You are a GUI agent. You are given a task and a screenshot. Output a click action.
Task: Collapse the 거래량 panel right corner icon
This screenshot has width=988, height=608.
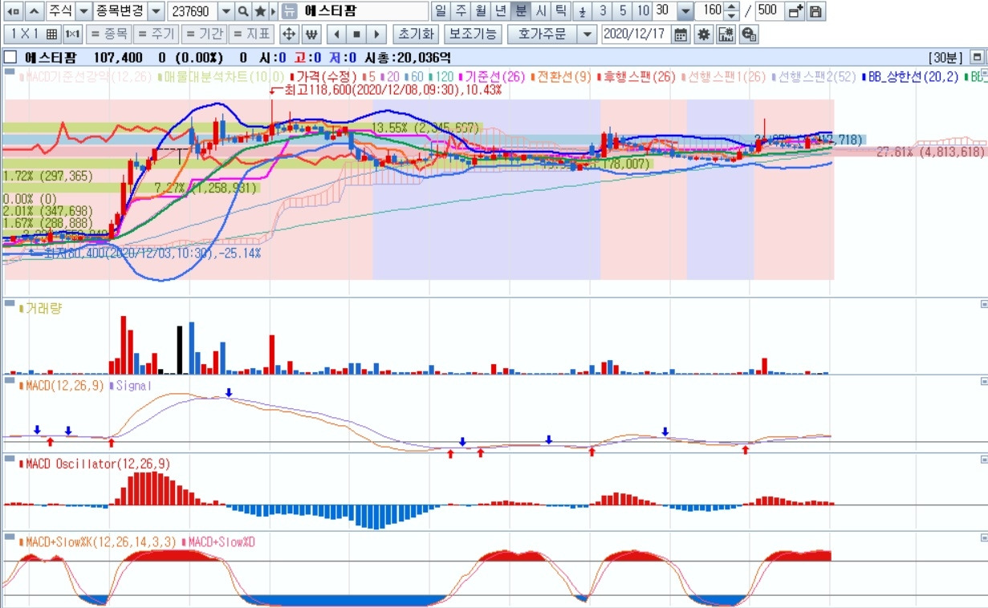[x=984, y=304]
